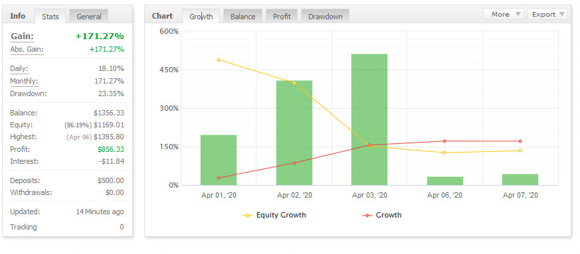Click the Monthly return label
This screenshot has height=254, width=580.
24,81
